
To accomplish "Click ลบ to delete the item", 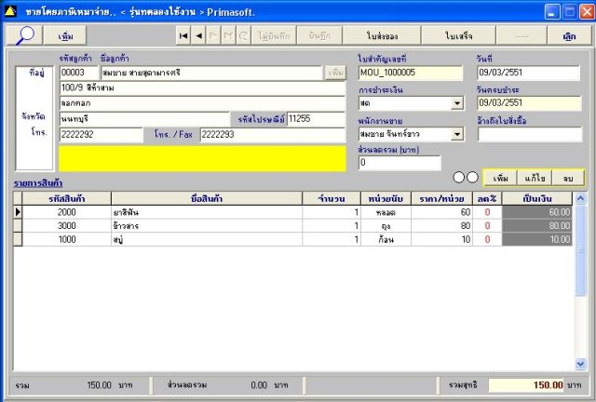I will [x=567, y=177].
